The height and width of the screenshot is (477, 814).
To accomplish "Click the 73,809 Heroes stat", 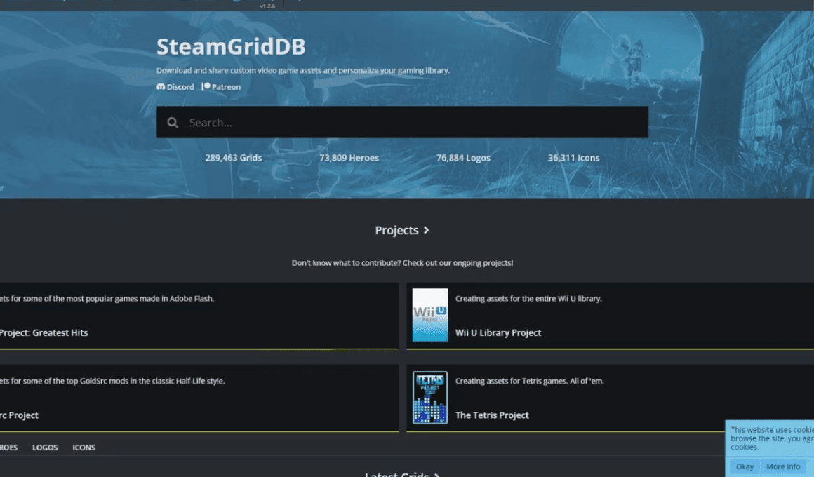I will tap(349, 158).
